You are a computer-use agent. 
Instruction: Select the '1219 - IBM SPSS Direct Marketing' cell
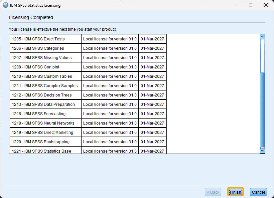(45, 132)
